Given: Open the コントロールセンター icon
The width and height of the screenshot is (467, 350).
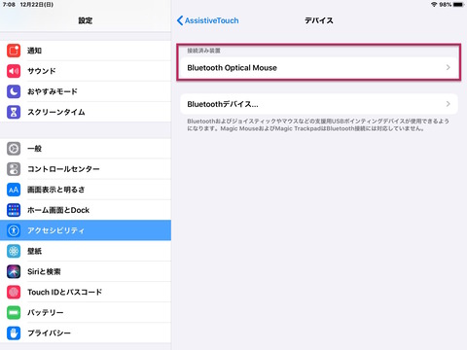Looking at the screenshot, I should tap(14, 169).
